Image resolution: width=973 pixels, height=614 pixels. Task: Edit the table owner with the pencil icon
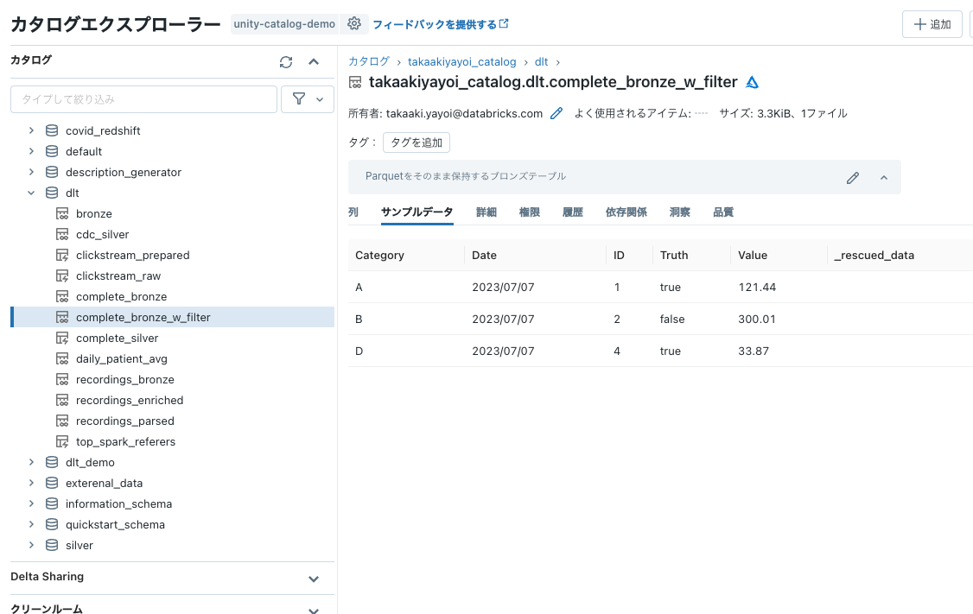pos(556,112)
